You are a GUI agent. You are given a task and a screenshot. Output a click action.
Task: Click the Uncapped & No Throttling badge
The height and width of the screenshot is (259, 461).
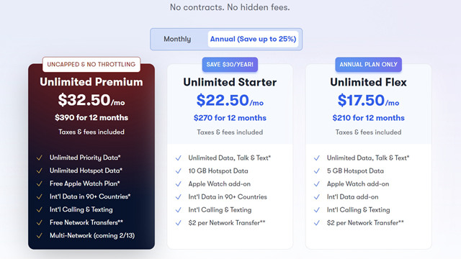(91, 64)
